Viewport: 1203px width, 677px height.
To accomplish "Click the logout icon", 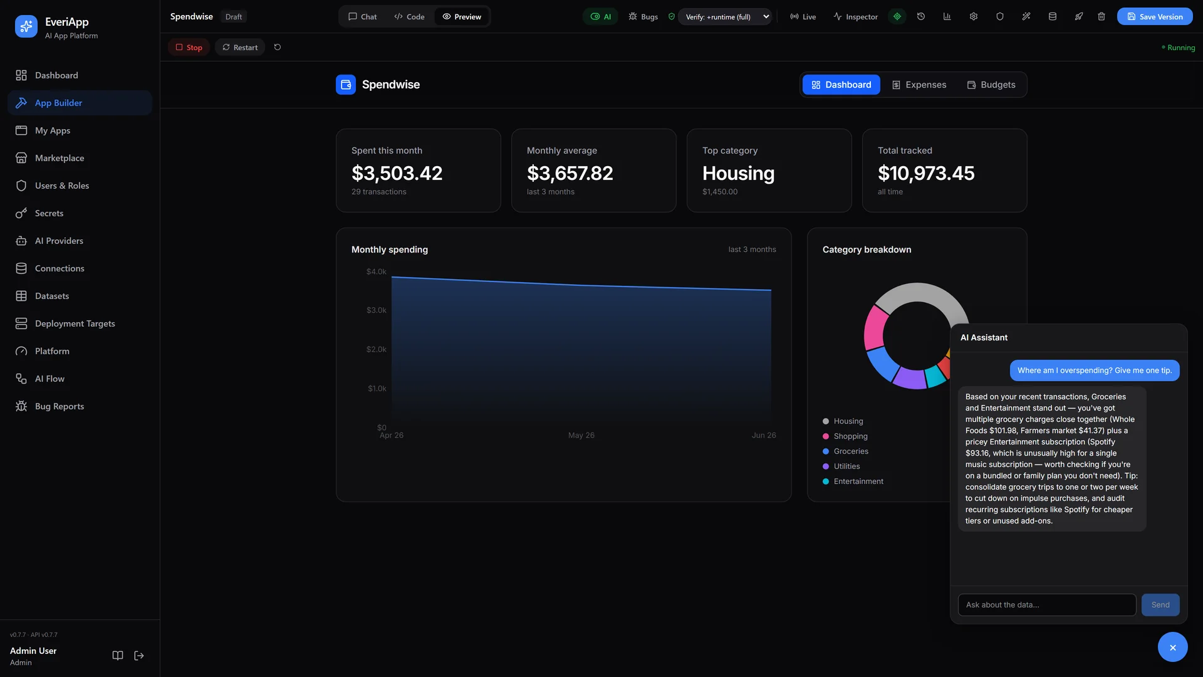I will [x=139, y=656].
